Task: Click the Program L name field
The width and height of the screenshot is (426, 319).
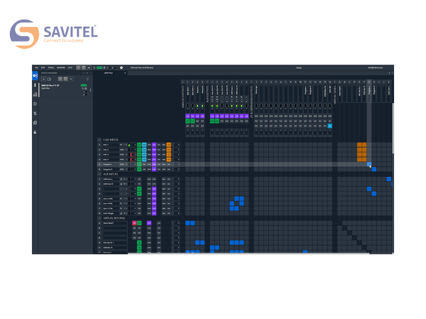Action: (111, 164)
